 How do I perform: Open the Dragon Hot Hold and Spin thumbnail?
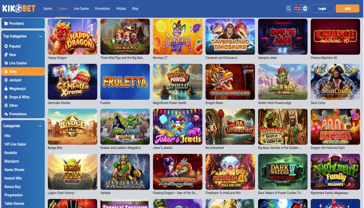coord(335,127)
